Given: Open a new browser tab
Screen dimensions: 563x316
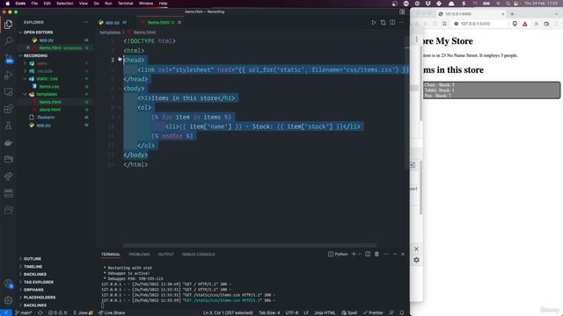Looking at the screenshot, I should (x=512, y=14).
